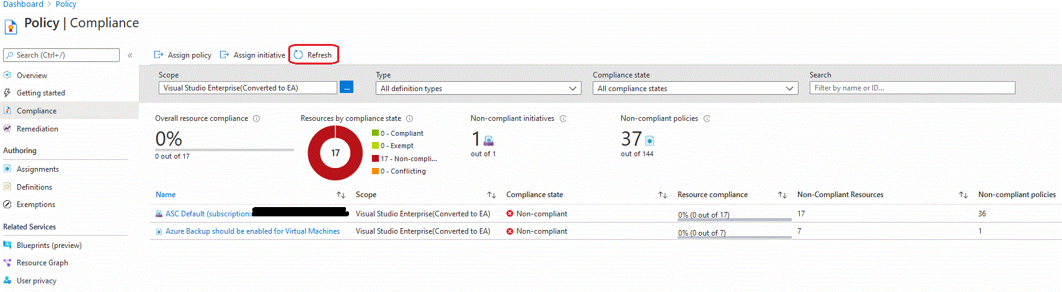Click the Scope text field
Viewport: 1062px width, 292px height.
pos(248,88)
